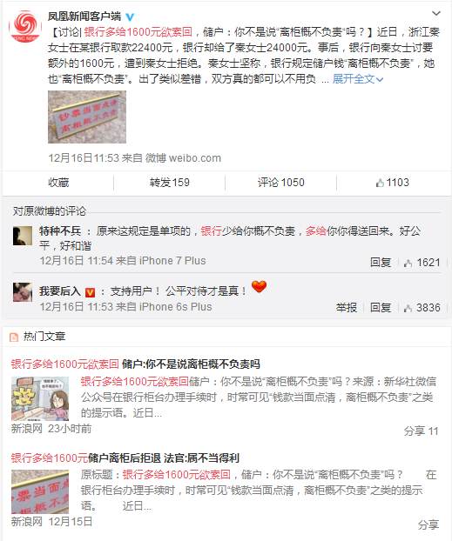Image resolution: width=452 pixels, height=541 pixels.
Task: Like 特种不兵's comment (1621)
Action: (422, 263)
